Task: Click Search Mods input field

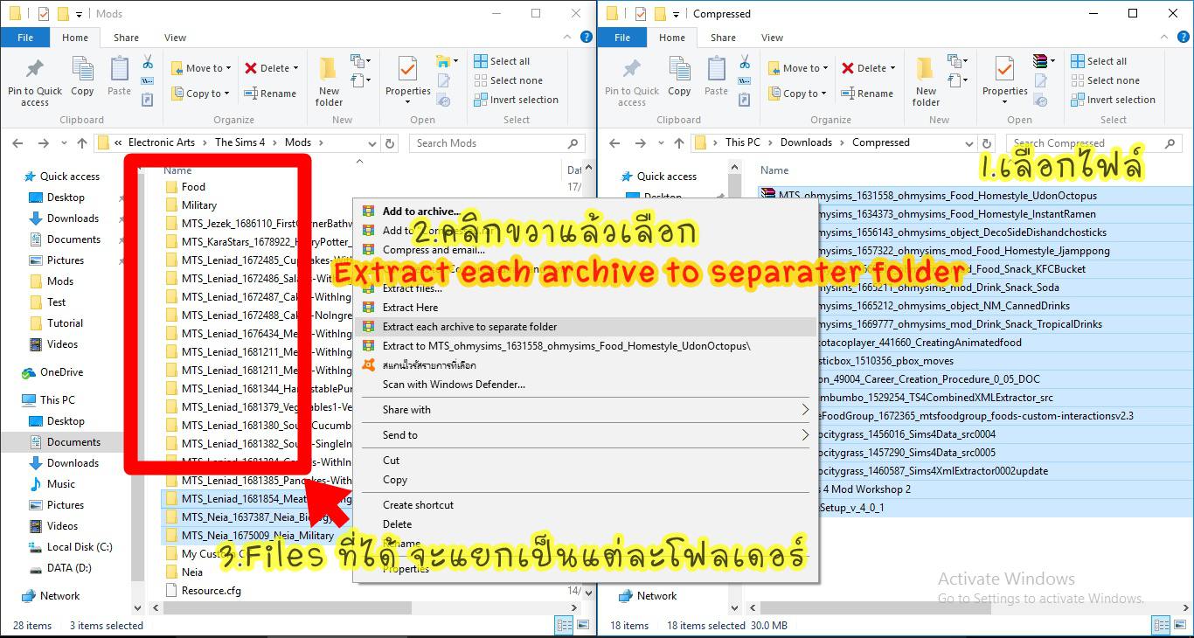Action: click(x=498, y=143)
